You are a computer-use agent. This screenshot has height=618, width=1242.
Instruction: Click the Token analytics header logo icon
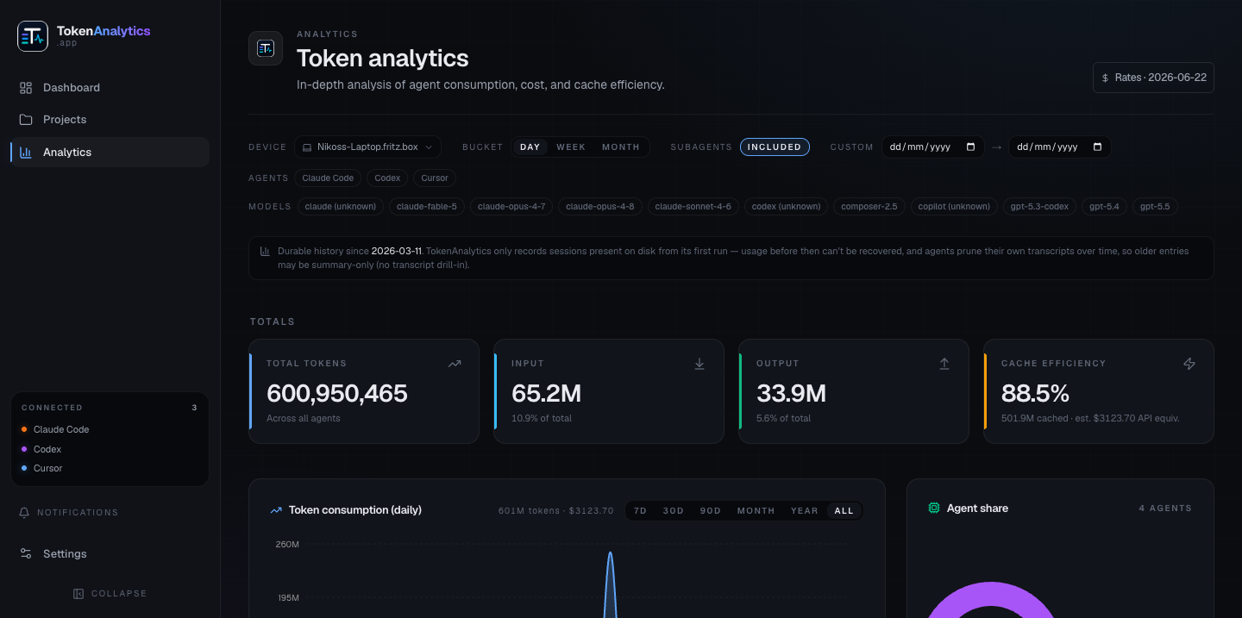coord(266,48)
